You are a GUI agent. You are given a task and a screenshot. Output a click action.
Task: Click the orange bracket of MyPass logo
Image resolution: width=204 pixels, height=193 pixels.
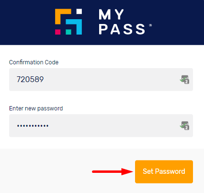click(x=63, y=16)
